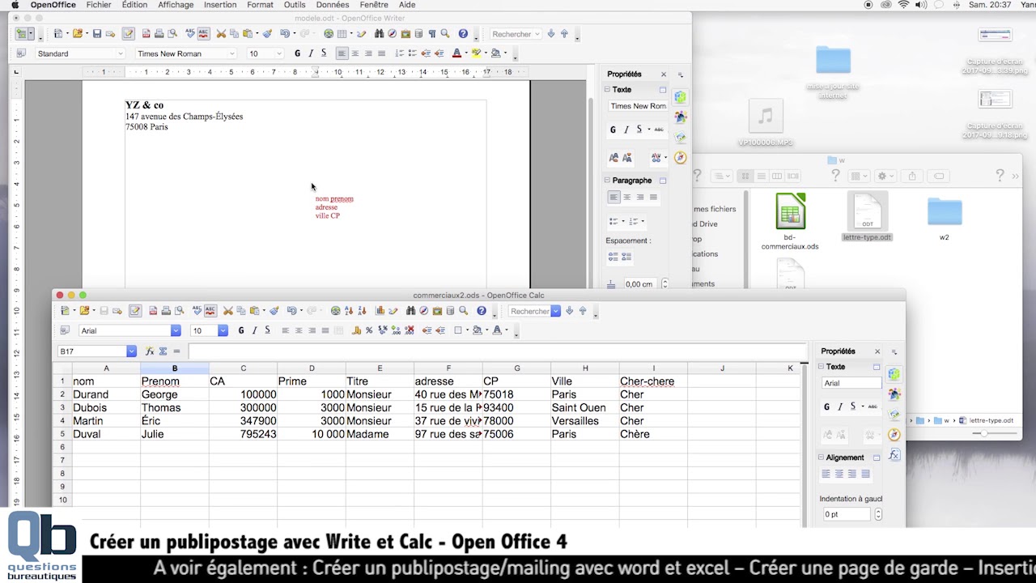Open Standard paragraph style dropdown
1036x583 pixels.
coord(121,53)
